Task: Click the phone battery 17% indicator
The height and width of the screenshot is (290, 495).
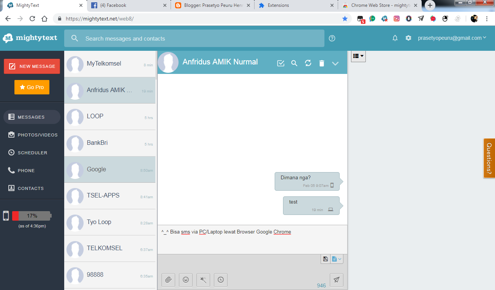Action: coord(32,216)
